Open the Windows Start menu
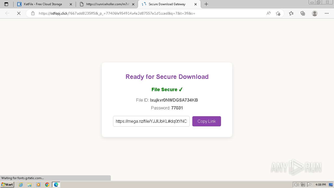The width and height of the screenshot is (334, 188). pos(7,185)
